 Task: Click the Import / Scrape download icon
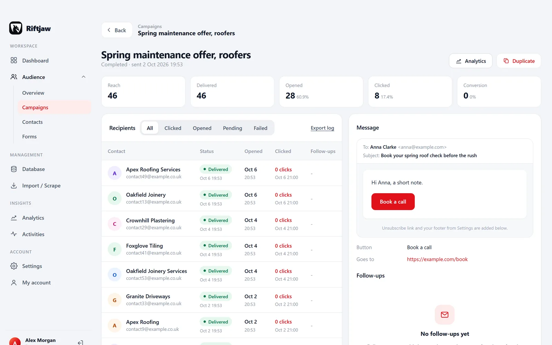[x=14, y=186]
